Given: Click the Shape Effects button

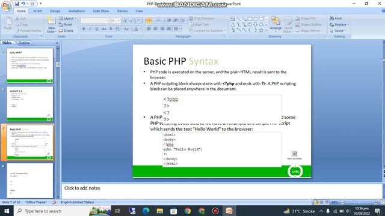Looking at the screenshot, I should (309, 31).
